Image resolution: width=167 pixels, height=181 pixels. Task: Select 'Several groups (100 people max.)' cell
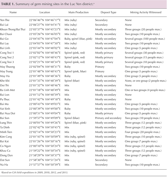[x=145, y=39]
